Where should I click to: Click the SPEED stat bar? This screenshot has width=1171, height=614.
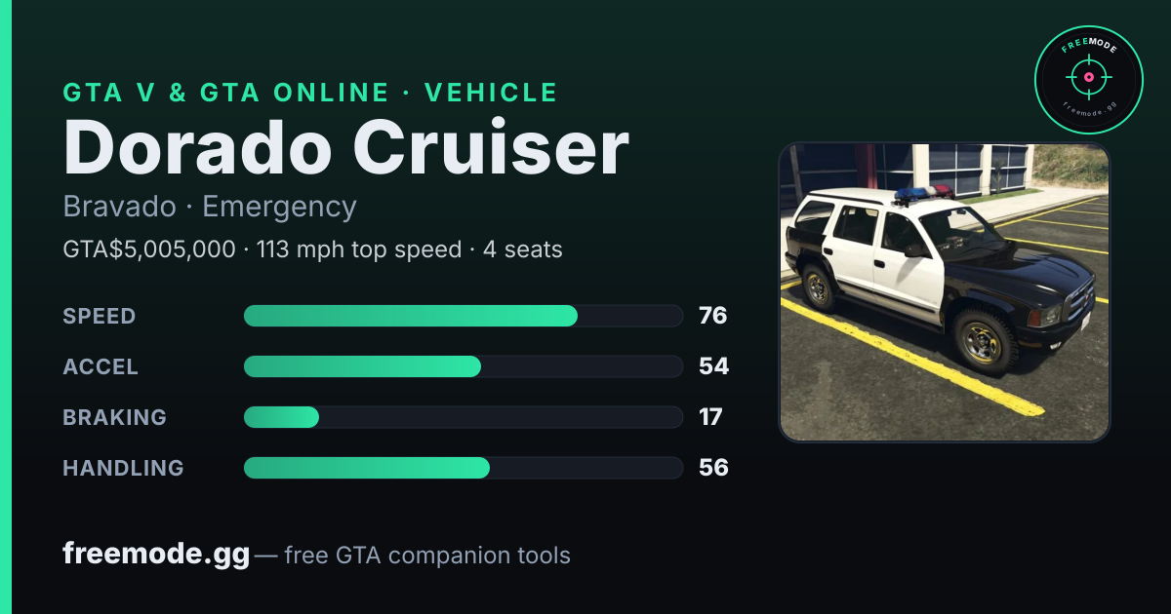pyautogui.click(x=463, y=316)
